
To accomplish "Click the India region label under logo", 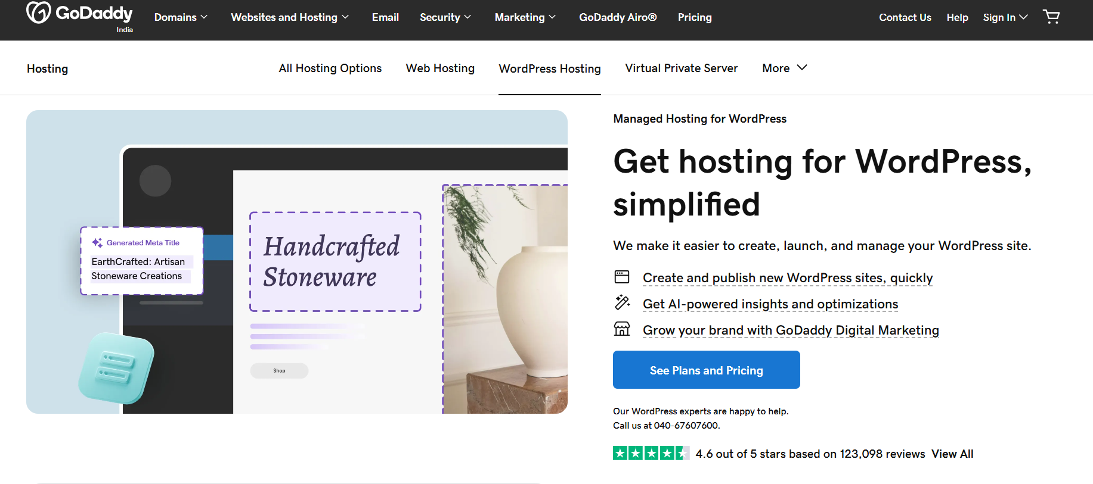I will click(125, 30).
